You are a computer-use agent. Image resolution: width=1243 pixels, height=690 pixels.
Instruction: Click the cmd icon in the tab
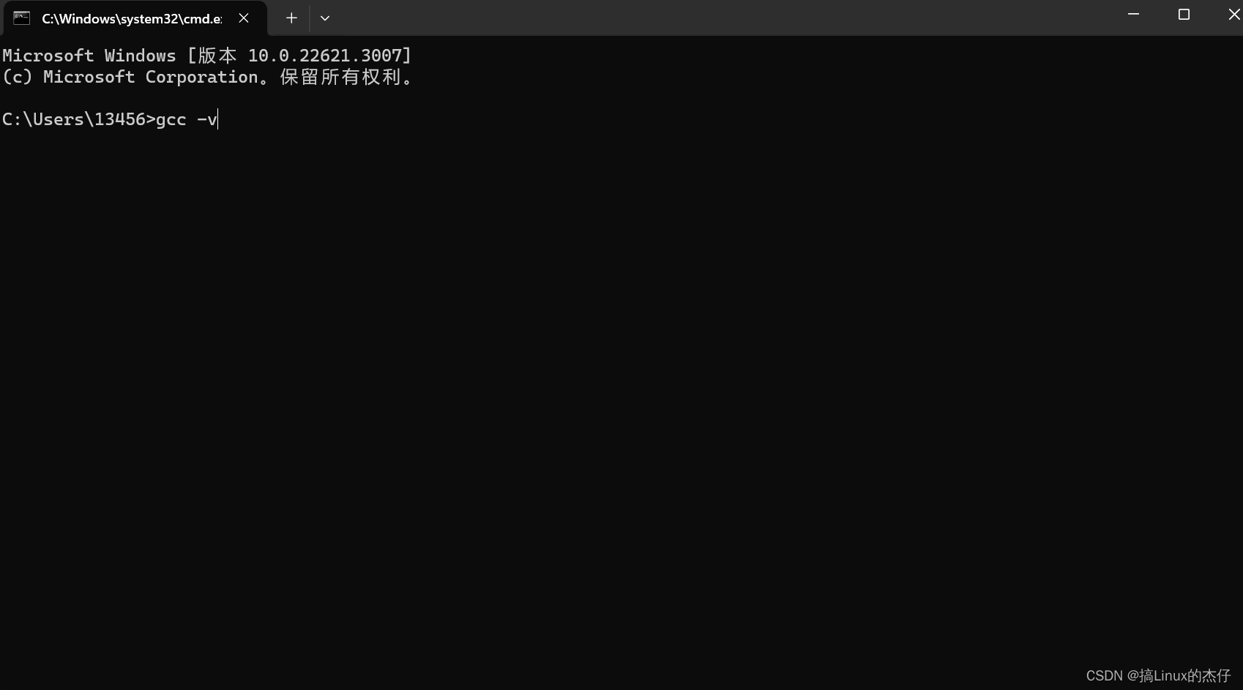point(22,18)
